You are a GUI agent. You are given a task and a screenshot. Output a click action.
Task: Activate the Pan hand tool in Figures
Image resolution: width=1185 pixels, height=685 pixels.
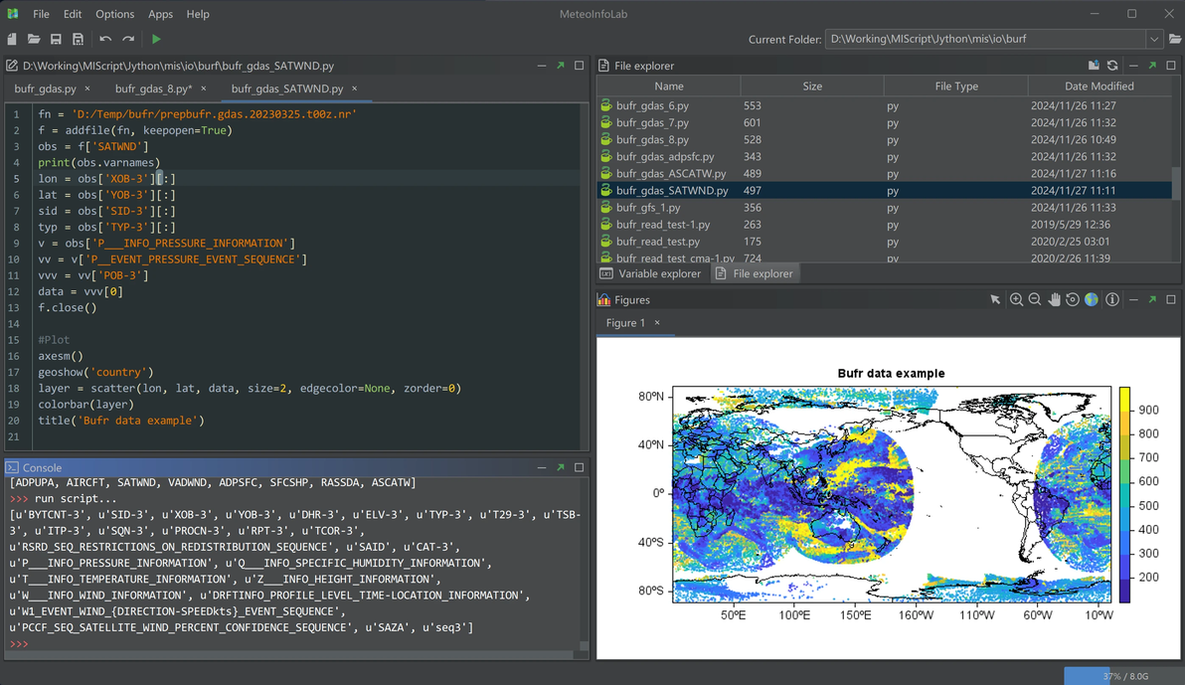(1054, 299)
